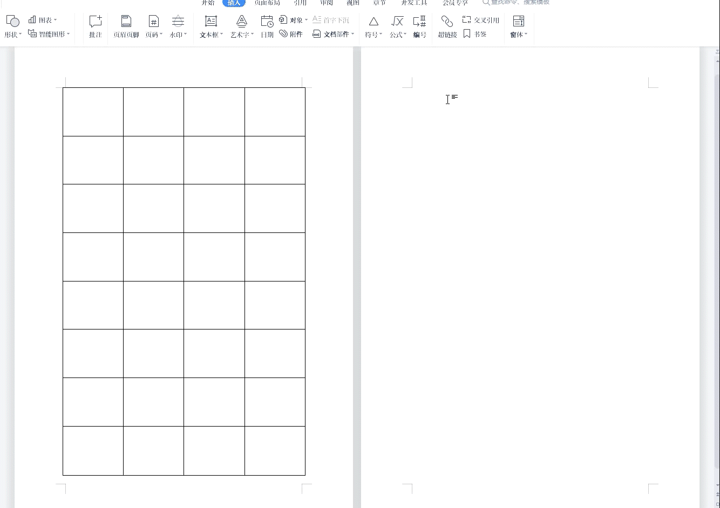Click the command search box
This screenshot has height=508, width=720.
click(519, 3)
